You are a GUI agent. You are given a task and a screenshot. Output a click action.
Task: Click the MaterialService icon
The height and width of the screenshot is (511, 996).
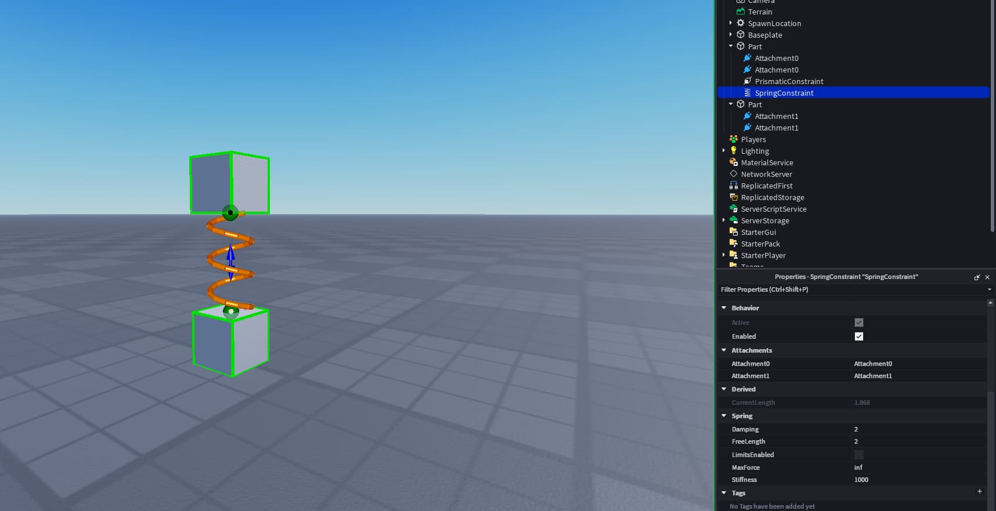click(x=733, y=162)
